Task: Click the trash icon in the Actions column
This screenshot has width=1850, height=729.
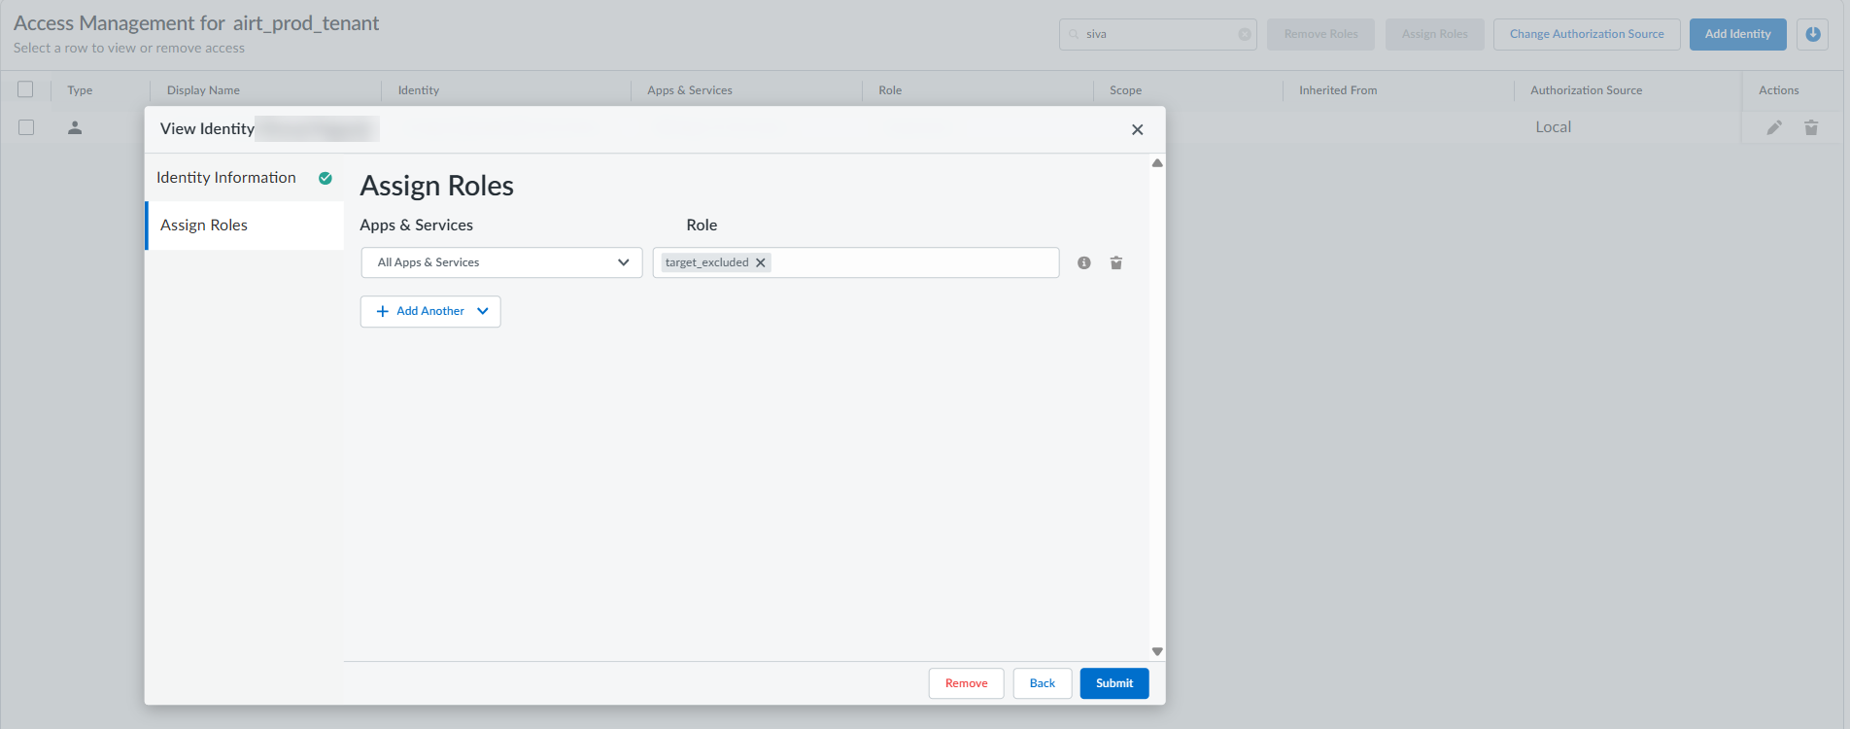Action: pos(1811,127)
